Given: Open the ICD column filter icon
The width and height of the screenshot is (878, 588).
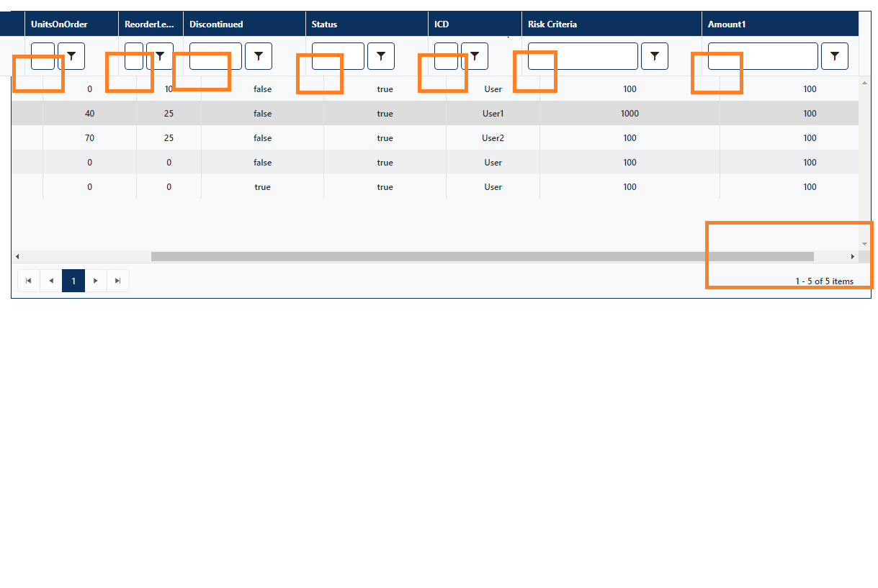Looking at the screenshot, I should point(475,56).
